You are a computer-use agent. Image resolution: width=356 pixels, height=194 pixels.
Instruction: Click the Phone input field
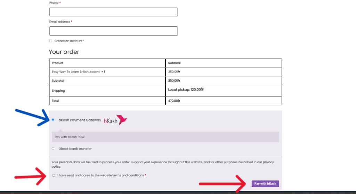[114, 12]
